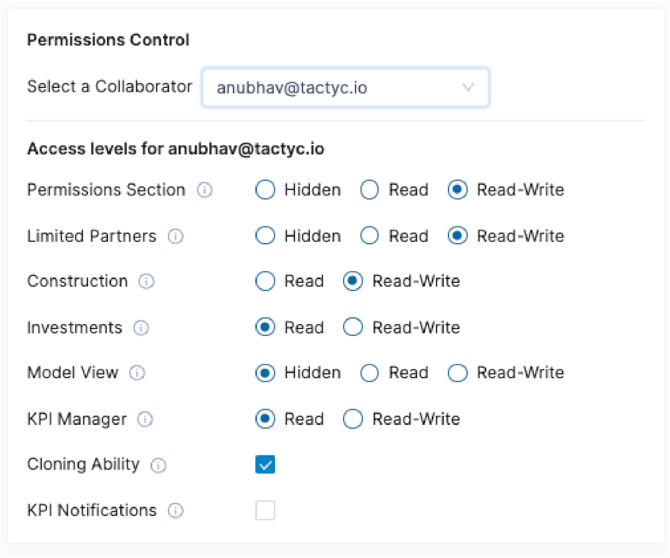This screenshot has width=670, height=558.
Task: Select Read for KPI Manager
Action: coord(265,419)
